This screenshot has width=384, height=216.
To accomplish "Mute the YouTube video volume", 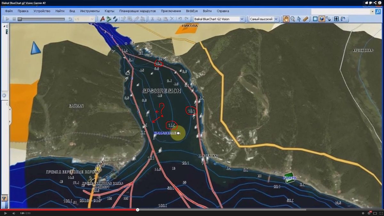I will pyautogui.click(x=14, y=213).
